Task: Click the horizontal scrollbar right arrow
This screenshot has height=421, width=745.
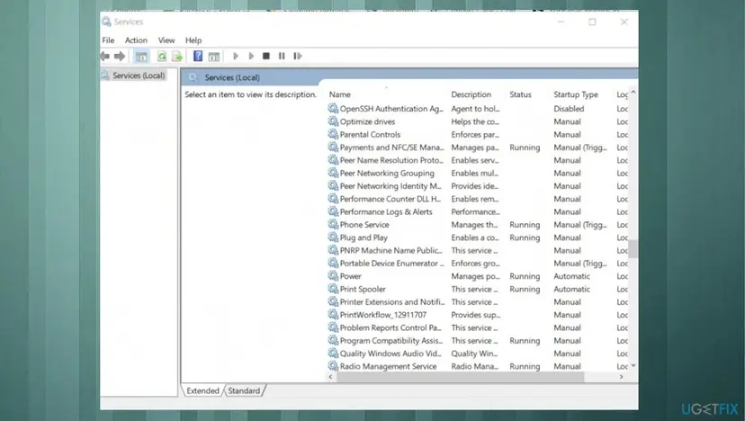Action: click(x=621, y=377)
